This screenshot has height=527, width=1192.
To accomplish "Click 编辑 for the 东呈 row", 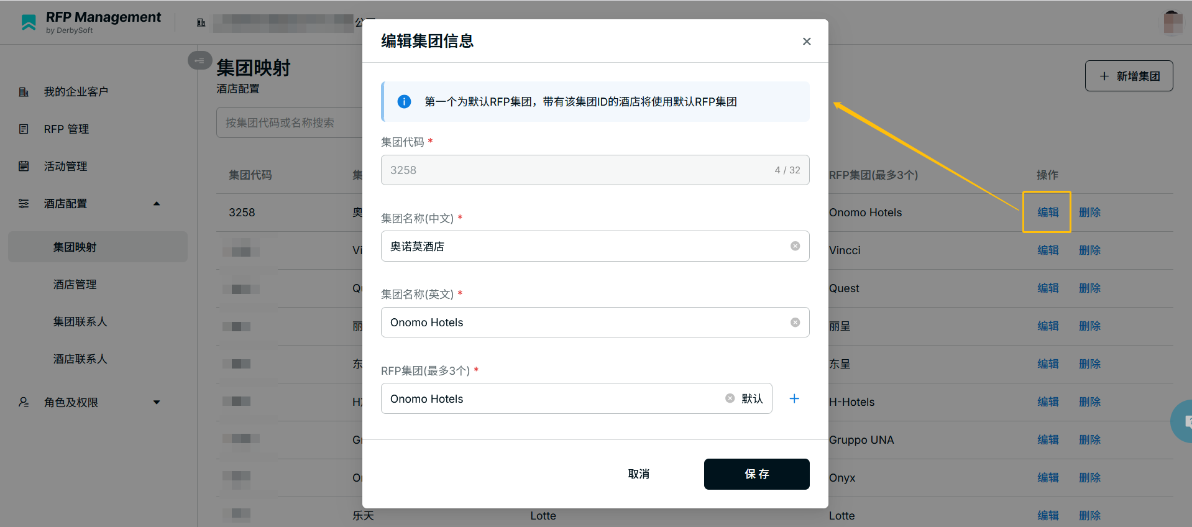I will click(x=1048, y=364).
